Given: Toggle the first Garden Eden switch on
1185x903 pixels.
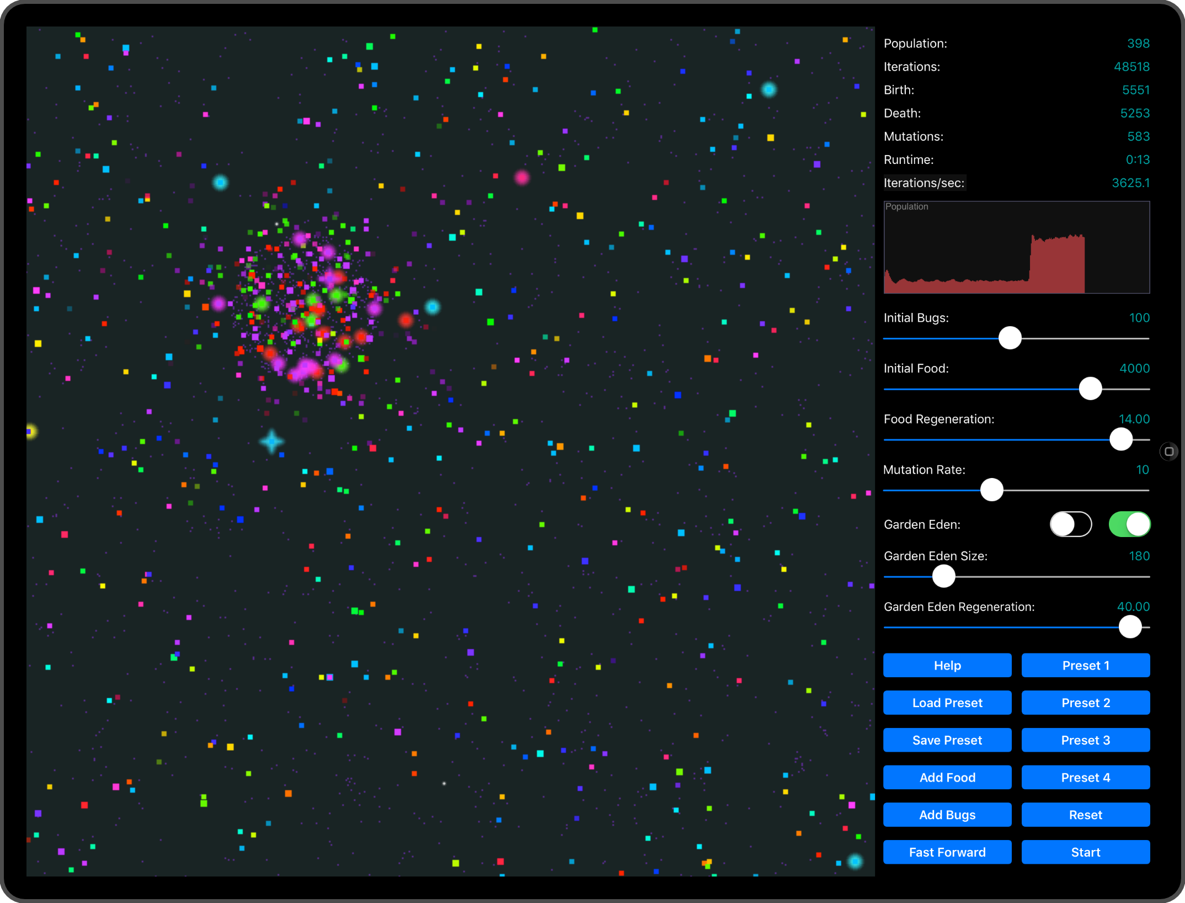Looking at the screenshot, I should pos(1070,524).
